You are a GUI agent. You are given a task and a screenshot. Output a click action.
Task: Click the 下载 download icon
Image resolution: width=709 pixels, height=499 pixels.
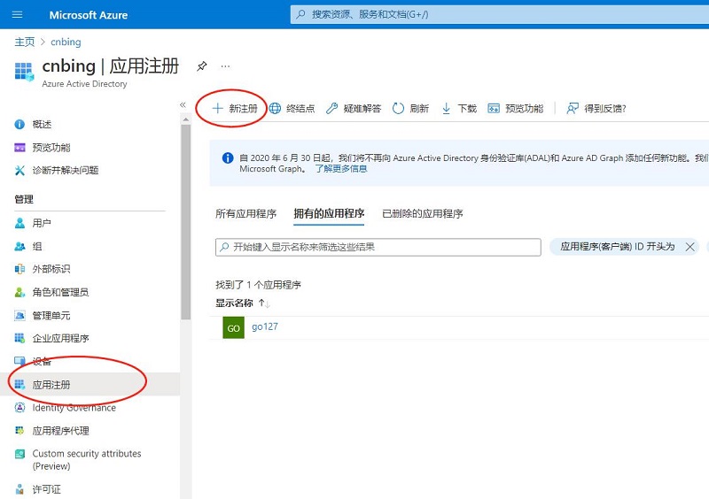[446, 108]
